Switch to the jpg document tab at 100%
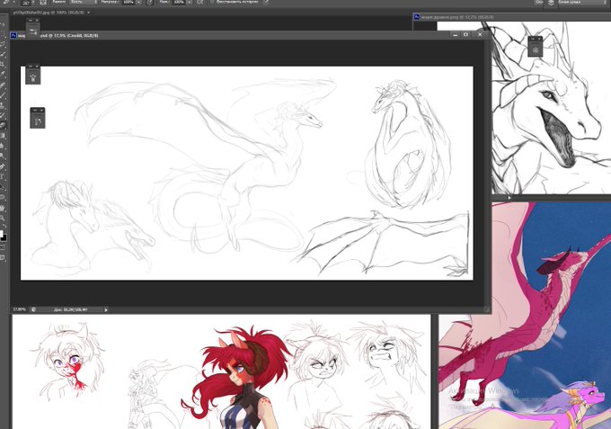 [x=49, y=13]
